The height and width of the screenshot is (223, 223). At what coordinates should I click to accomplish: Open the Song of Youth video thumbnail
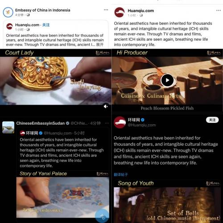pyautogui.click(x=167, y=201)
